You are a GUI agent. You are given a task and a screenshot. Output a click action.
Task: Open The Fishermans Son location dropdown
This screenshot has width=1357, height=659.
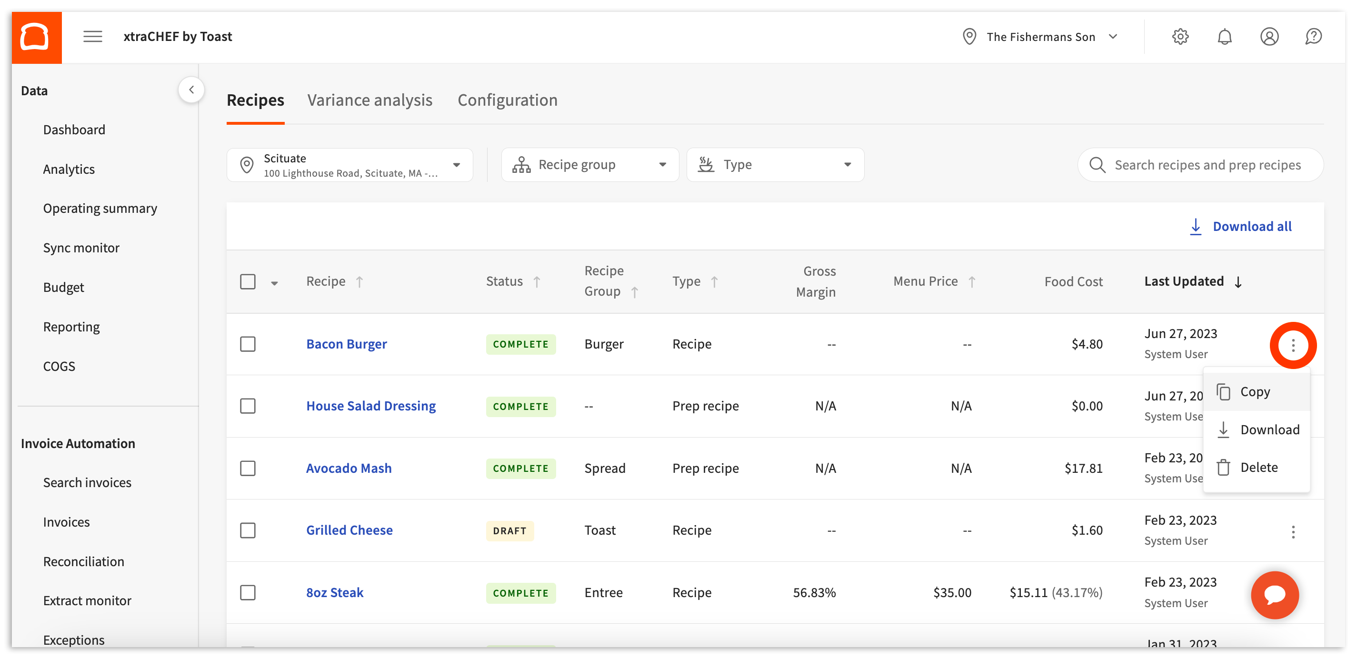tap(1040, 37)
